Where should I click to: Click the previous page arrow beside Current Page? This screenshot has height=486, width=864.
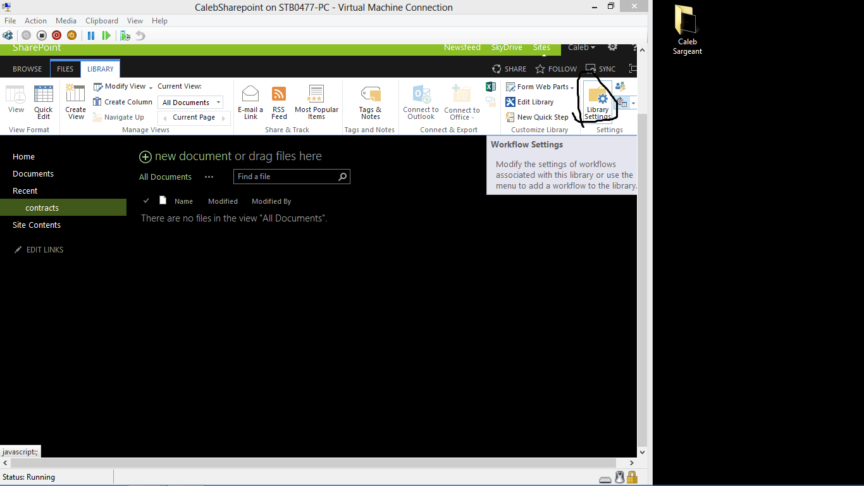[x=165, y=118]
